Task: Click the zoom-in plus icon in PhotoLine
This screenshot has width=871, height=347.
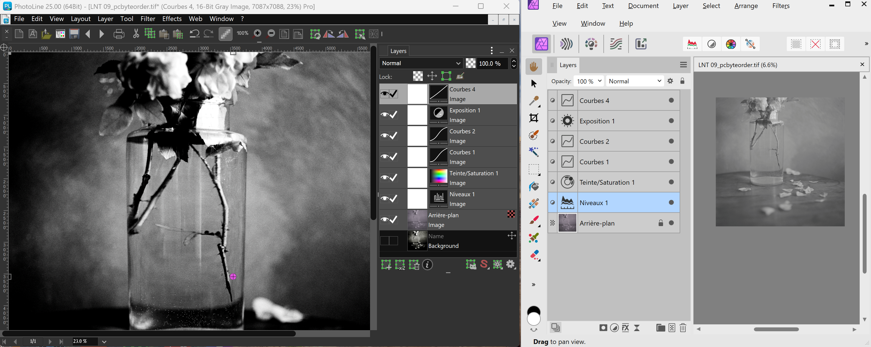Action: (x=257, y=33)
